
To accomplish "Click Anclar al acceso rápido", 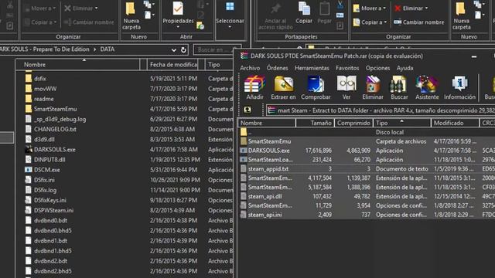I will pos(275,16).
